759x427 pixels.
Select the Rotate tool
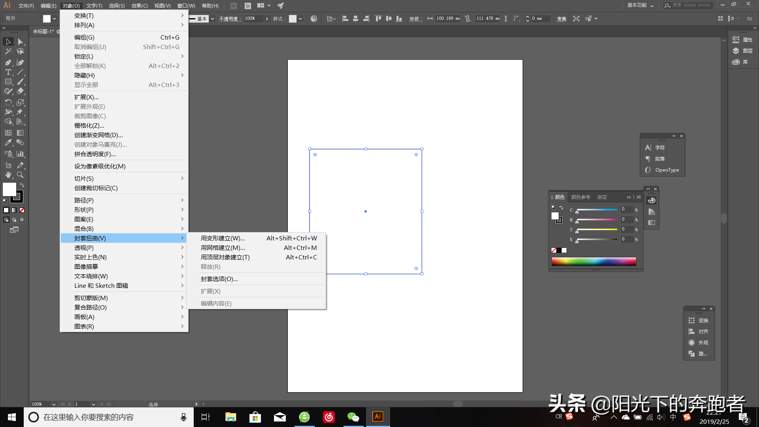[x=8, y=102]
